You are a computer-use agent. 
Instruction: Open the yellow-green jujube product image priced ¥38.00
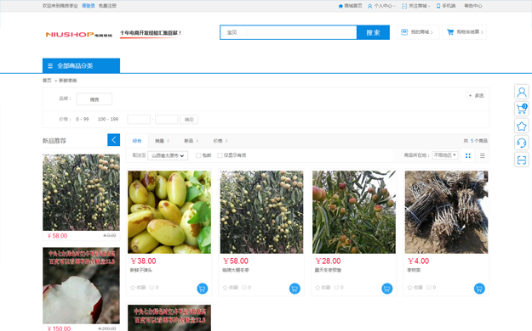point(169,212)
